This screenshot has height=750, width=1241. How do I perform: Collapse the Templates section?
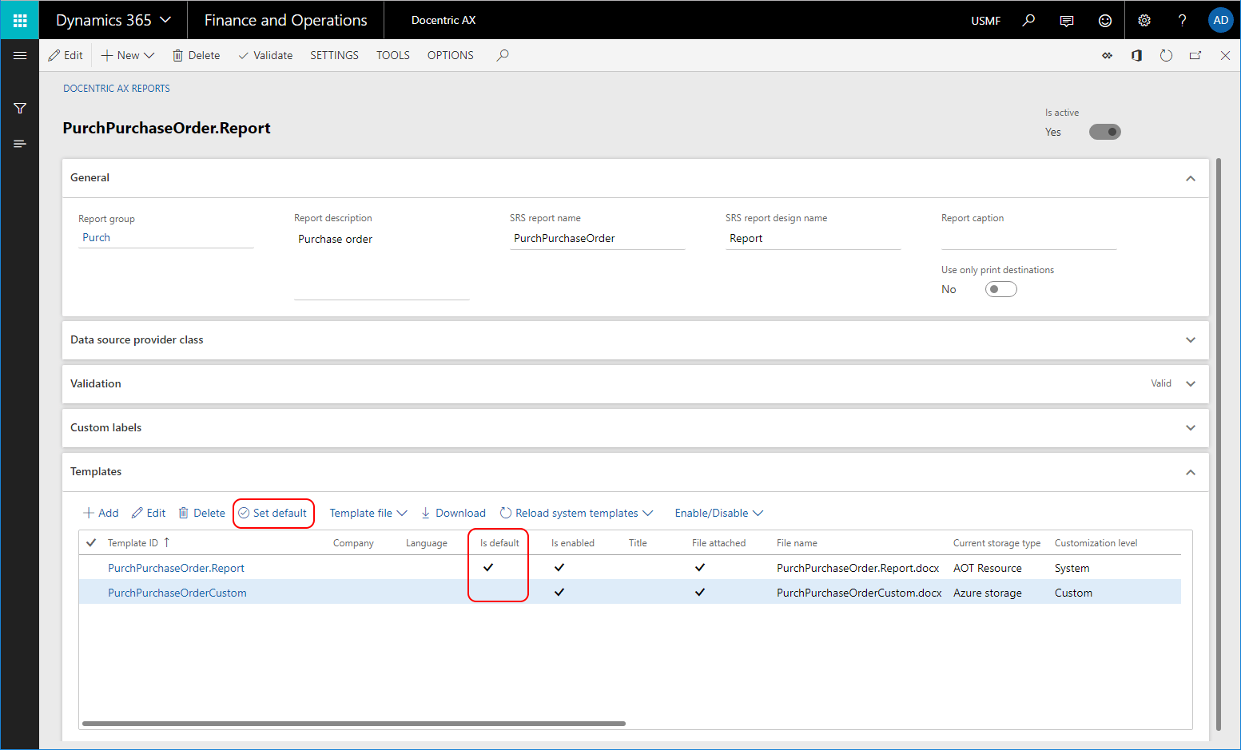tap(1191, 472)
